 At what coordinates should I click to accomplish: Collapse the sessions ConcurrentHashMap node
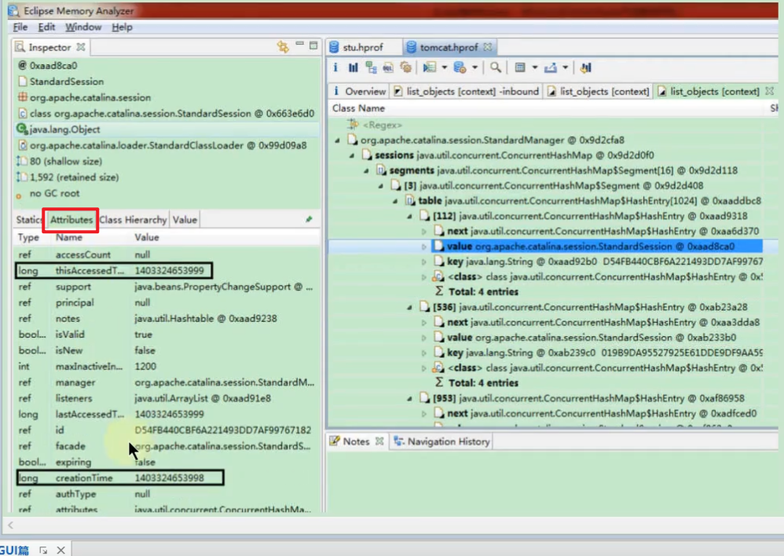click(351, 155)
